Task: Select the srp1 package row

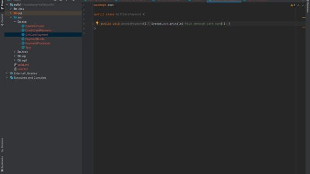Action: (x=43, y=60)
